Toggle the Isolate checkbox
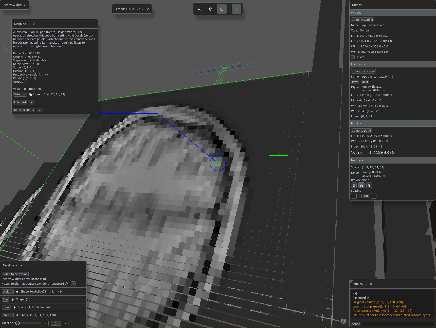The image size is (436, 328). point(353,57)
